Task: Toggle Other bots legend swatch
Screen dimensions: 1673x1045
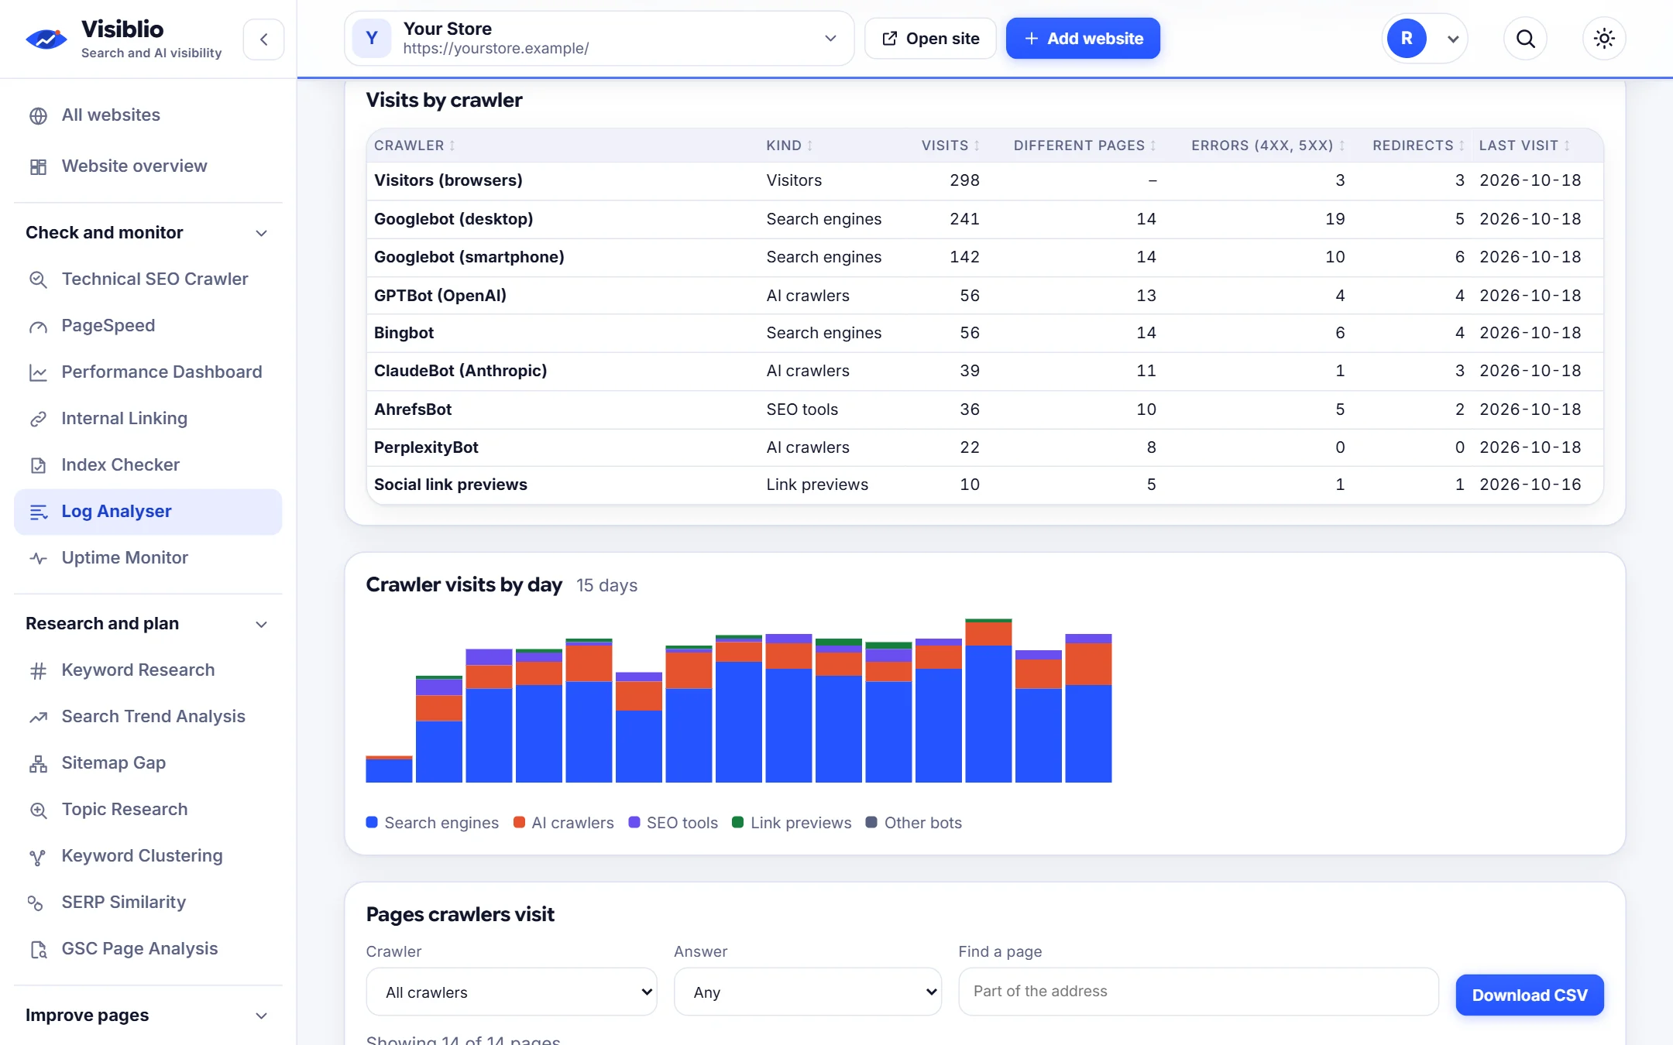Action: tap(871, 823)
